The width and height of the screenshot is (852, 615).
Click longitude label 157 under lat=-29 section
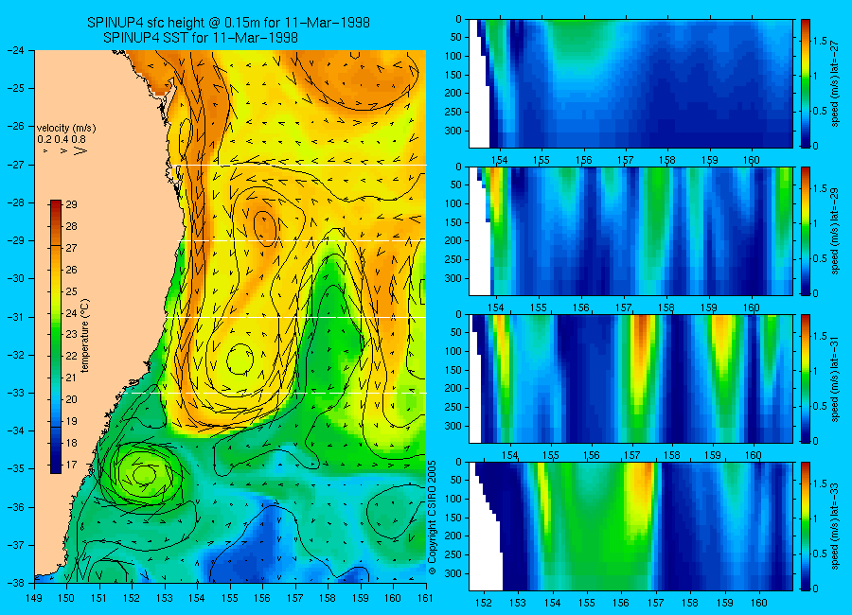[x=623, y=308]
